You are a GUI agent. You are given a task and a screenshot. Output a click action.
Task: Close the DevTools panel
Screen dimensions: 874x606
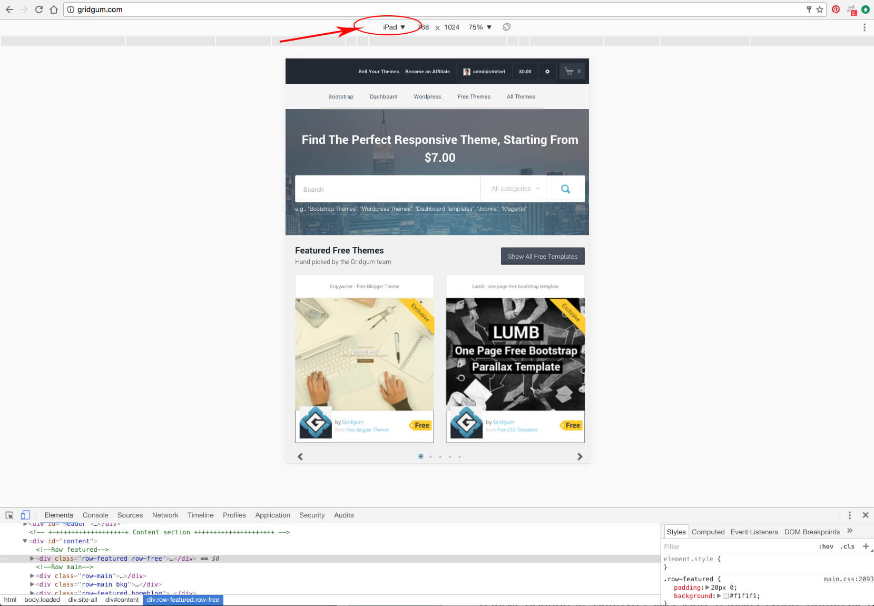866,515
